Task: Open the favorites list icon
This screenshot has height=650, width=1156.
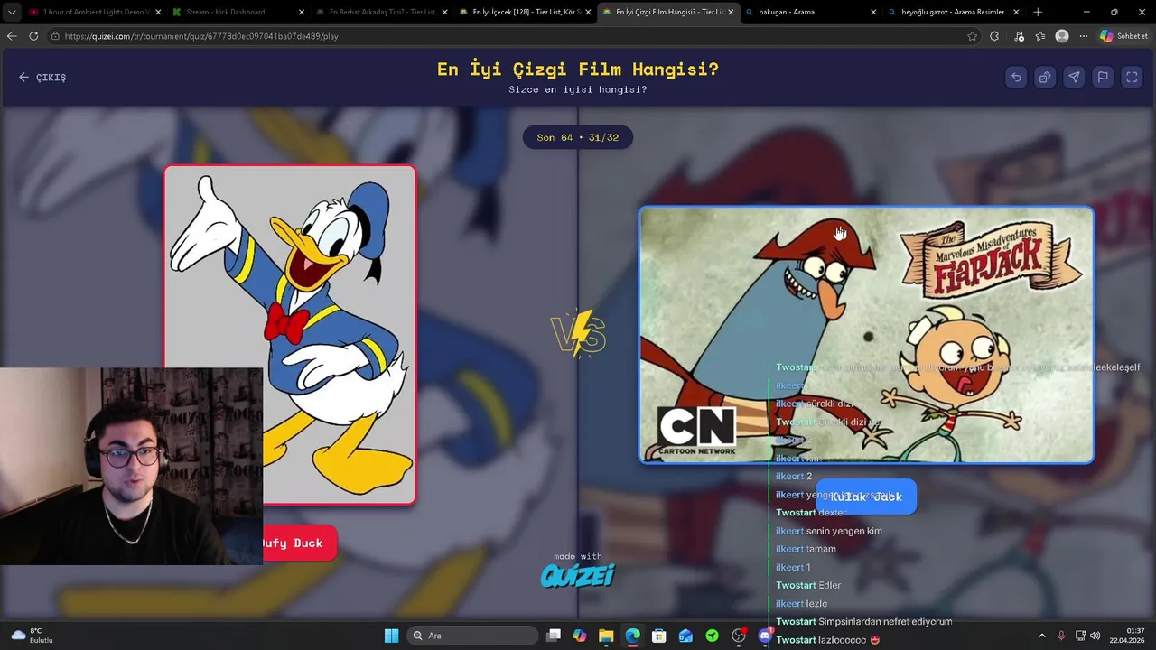Action: tap(1040, 36)
